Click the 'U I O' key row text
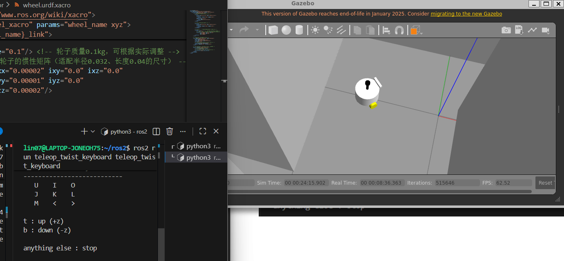 (x=55, y=185)
